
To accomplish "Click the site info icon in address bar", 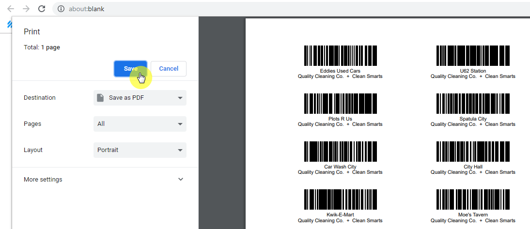I will click(61, 9).
